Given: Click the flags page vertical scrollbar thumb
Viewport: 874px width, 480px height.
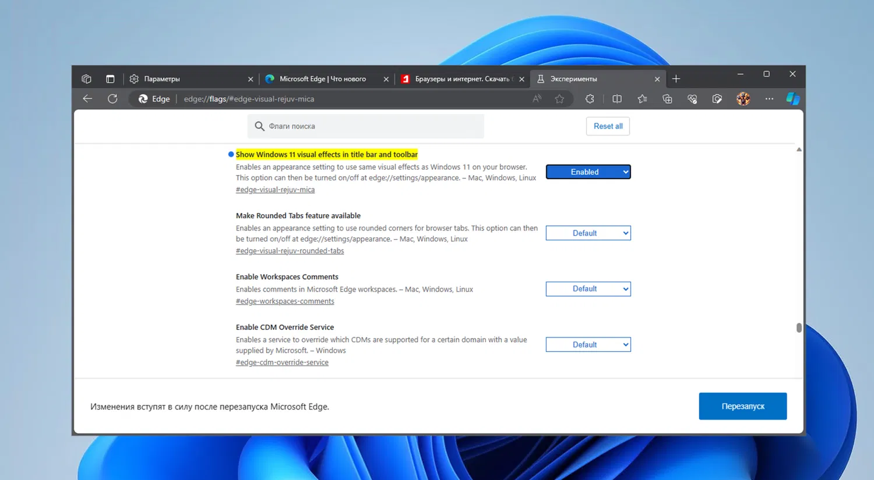Looking at the screenshot, I should pos(799,328).
